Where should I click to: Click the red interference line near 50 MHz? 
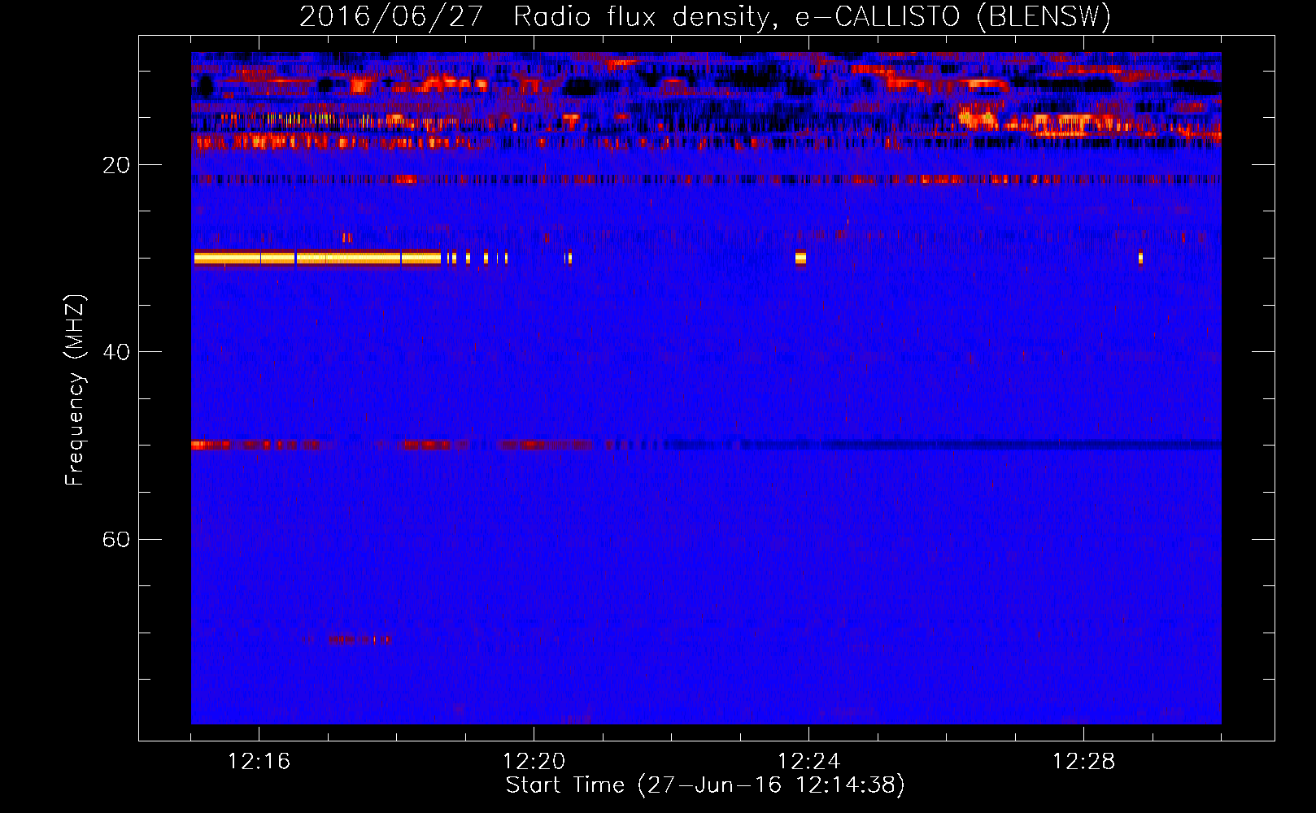pos(392,445)
